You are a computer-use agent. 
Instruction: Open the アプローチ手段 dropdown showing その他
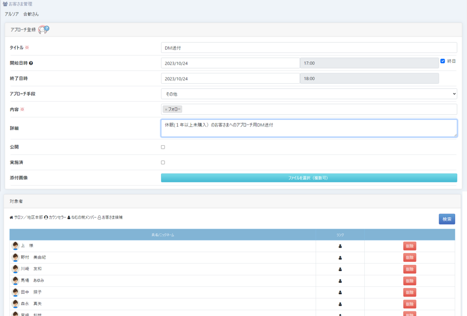309,94
